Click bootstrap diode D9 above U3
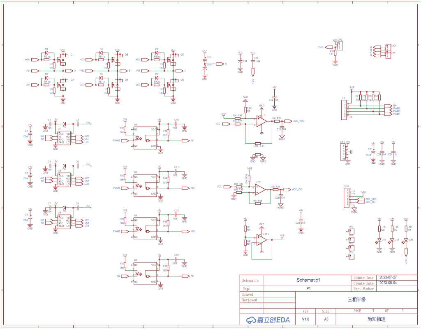The image size is (421, 329). click(x=64, y=208)
